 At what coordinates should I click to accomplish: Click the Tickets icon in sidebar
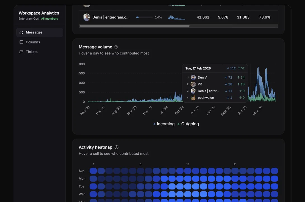pyautogui.click(x=21, y=52)
